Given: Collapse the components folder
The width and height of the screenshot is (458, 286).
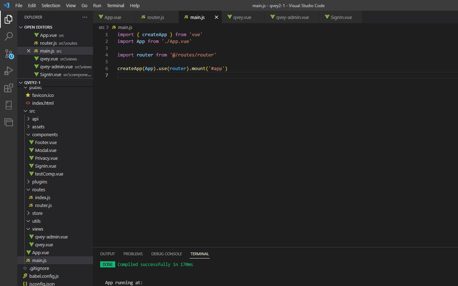Looking at the screenshot, I should click(x=29, y=134).
